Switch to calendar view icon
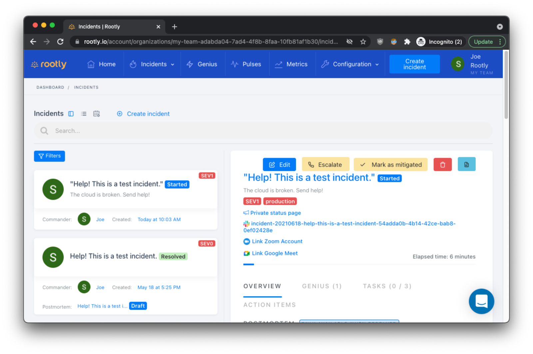This screenshot has width=533, height=354. tap(97, 114)
